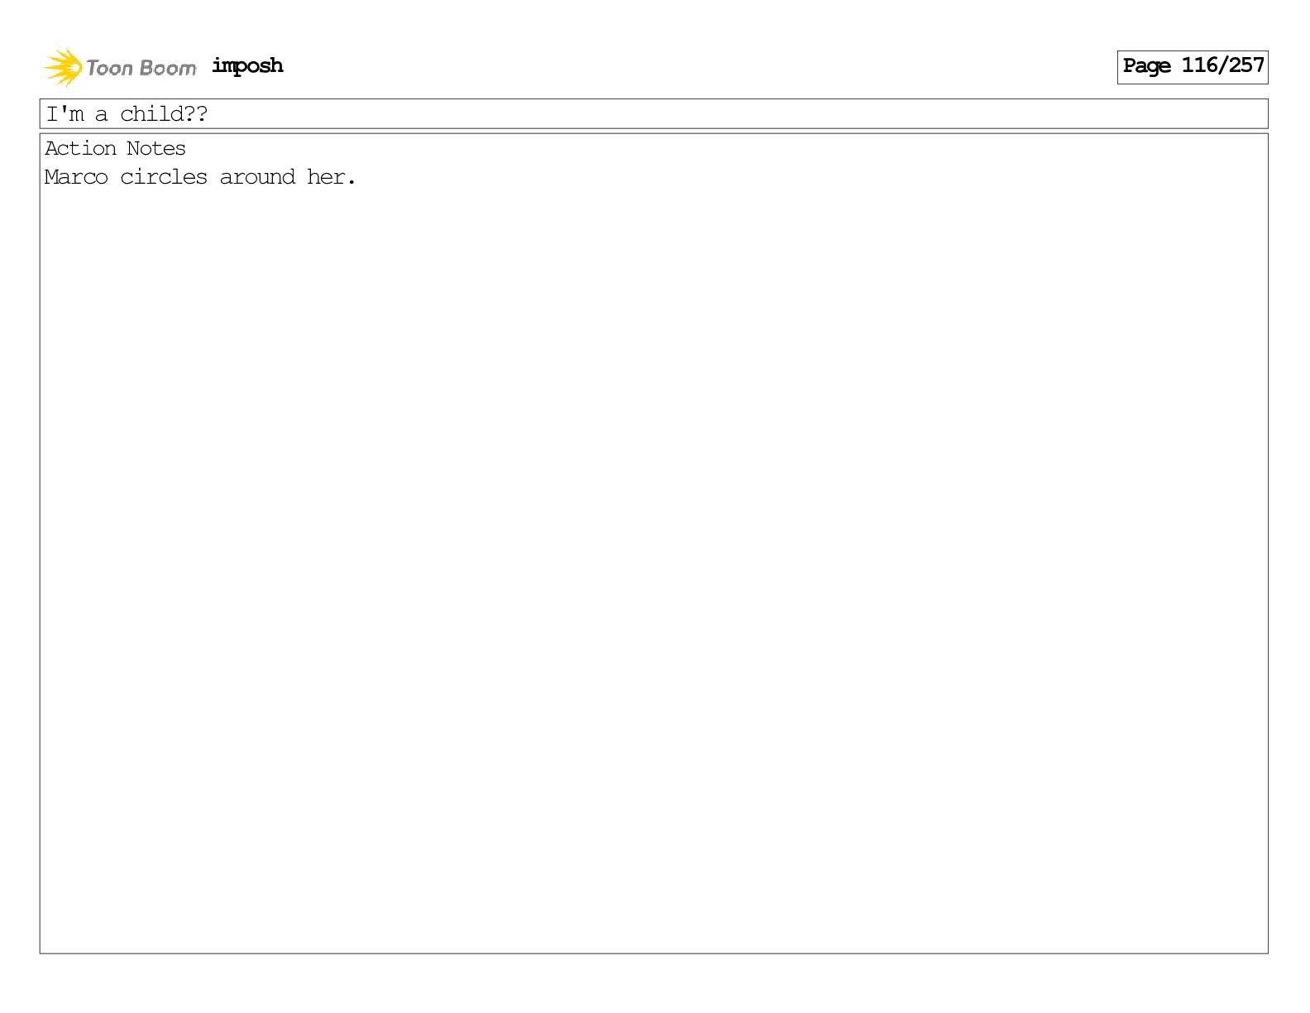
Task: Click the dialogue text 'I'm a child??'
Action: coord(127,114)
